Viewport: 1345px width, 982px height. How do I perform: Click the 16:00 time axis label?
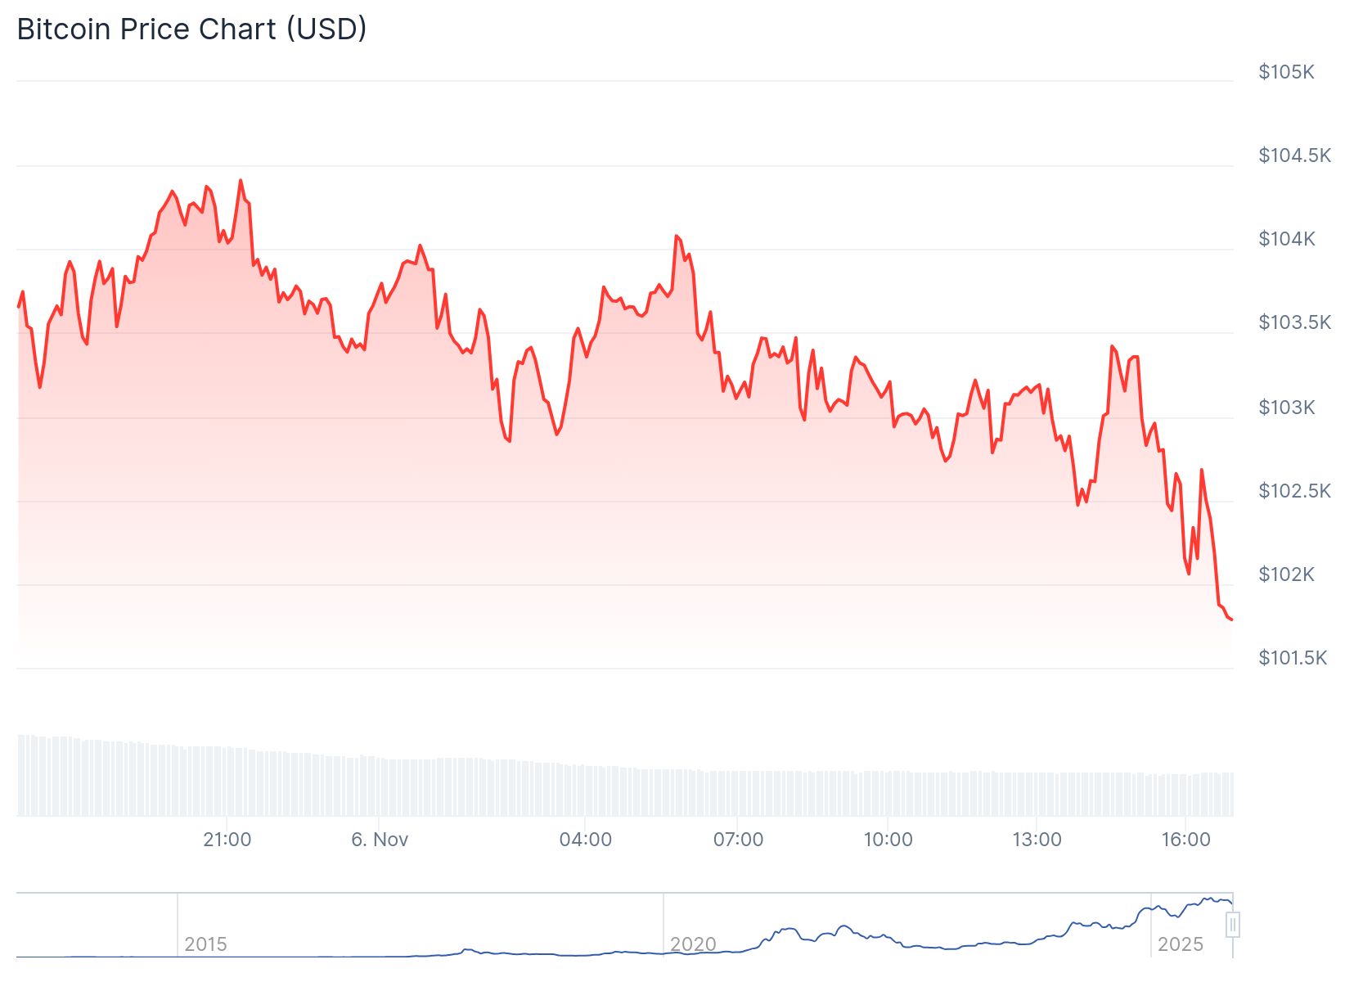click(1186, 840)
